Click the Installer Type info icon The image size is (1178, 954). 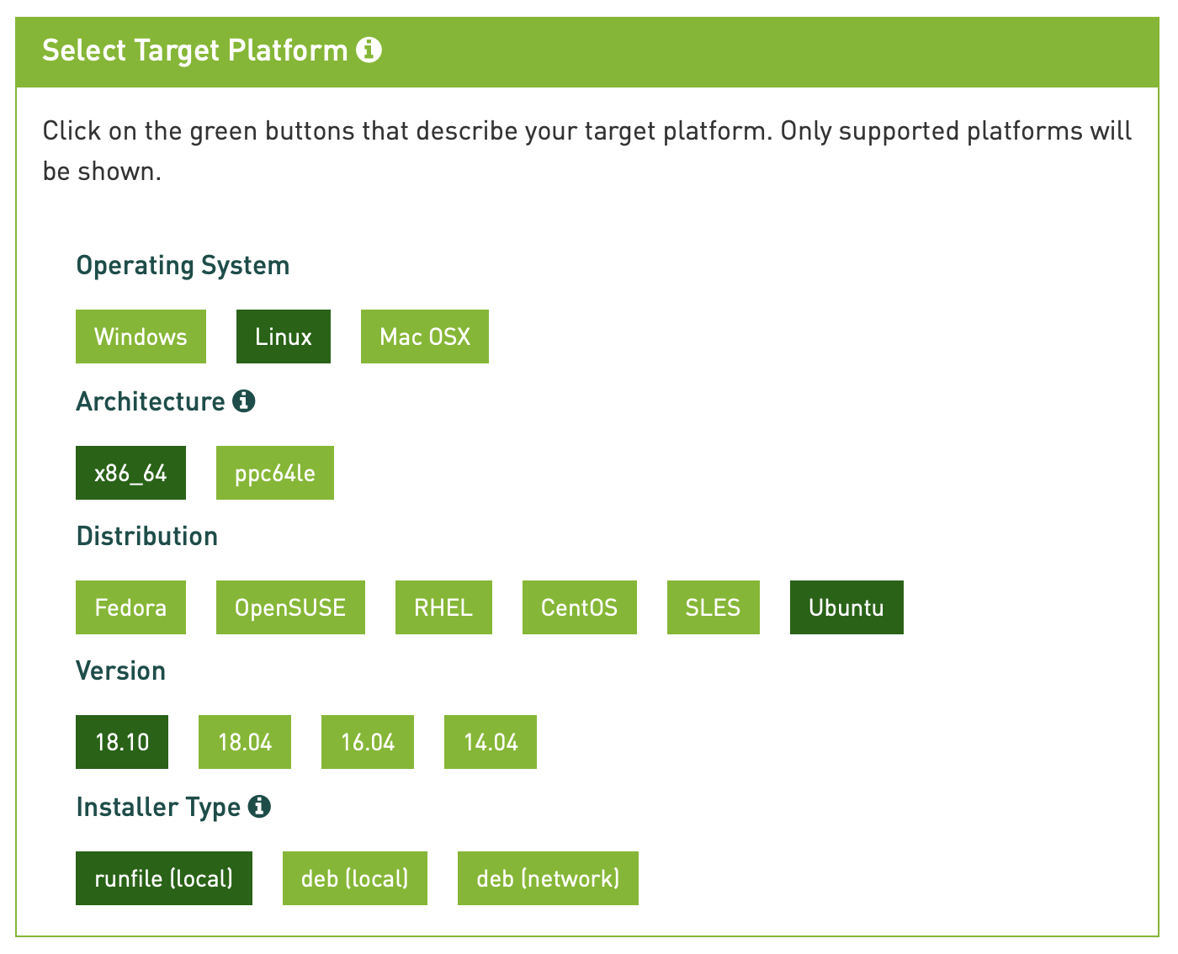point(259,807)
